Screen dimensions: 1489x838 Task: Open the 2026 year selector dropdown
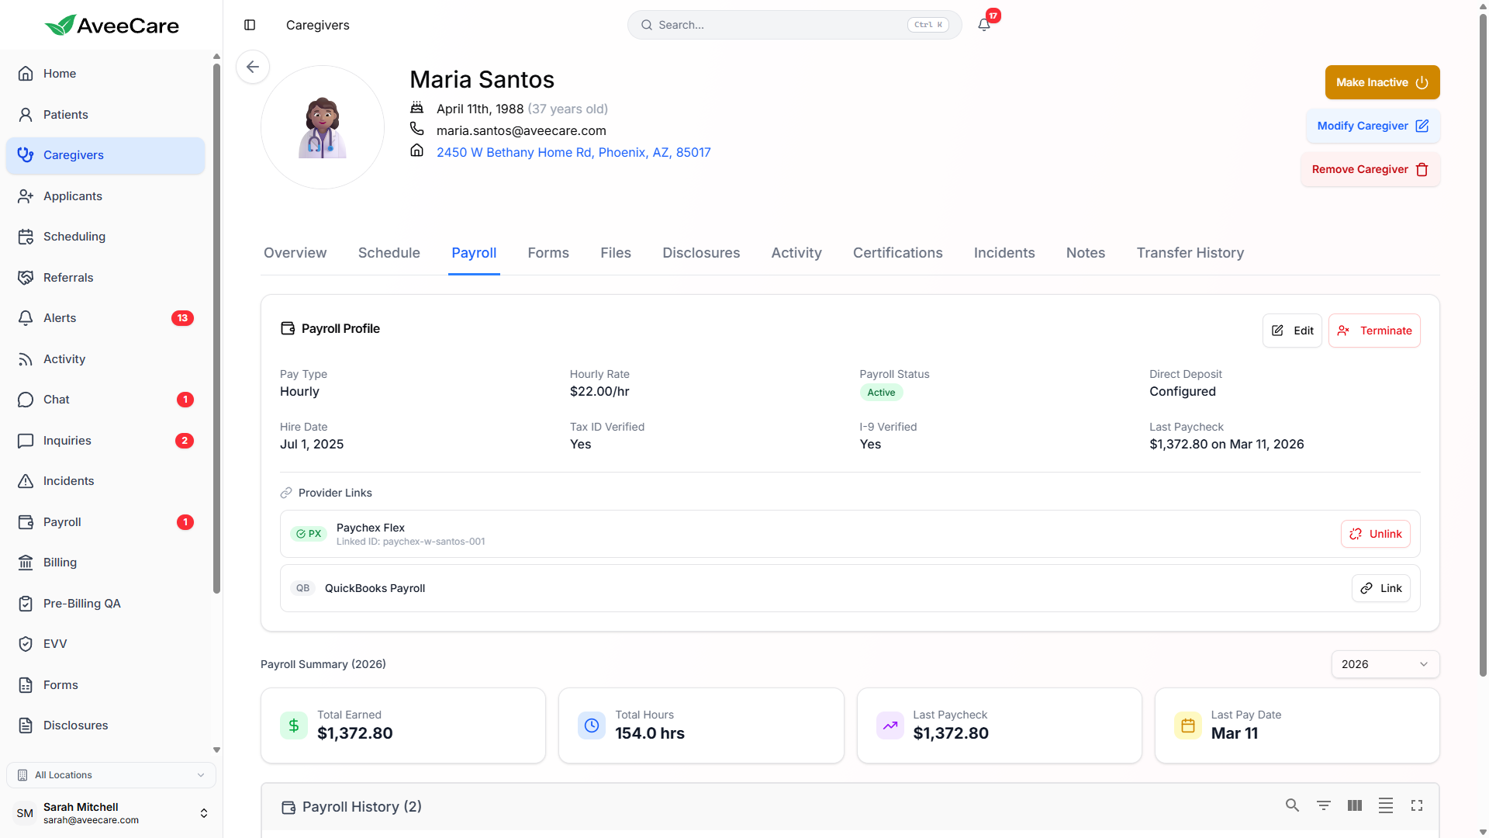[x=1385, y=664]
